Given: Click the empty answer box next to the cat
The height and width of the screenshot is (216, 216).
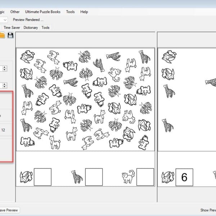Looking at the screenshot, I should pyautogui.click(x=145, y=177).
